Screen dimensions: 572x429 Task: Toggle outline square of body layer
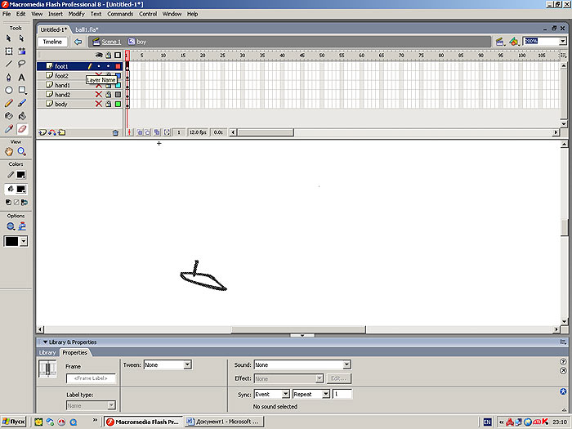[118, 104]
